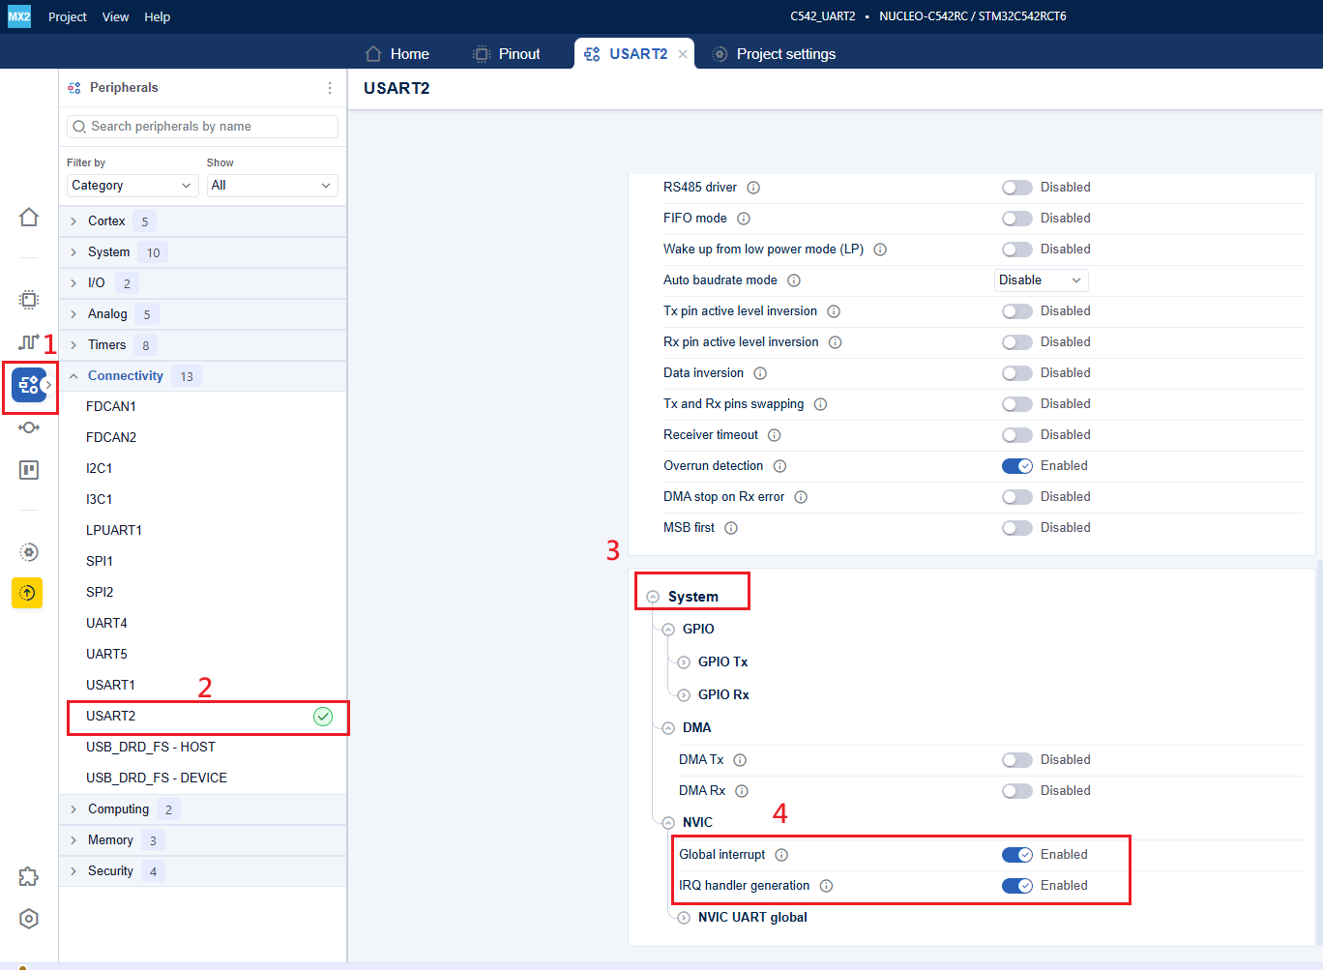Disable the Overrun detection switch

[x=1017, y=466]
